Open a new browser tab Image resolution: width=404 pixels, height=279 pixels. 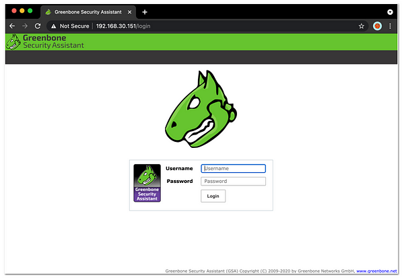pos(145,12)
